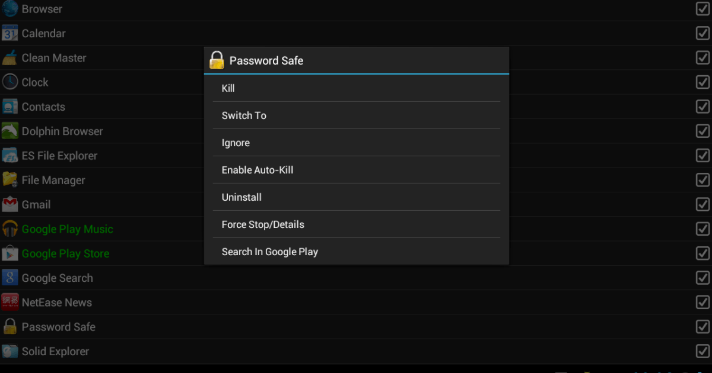712x373 pixels.
Task: Select Kill from the menu
Action: pyautogui.click(x=356, y=88)
